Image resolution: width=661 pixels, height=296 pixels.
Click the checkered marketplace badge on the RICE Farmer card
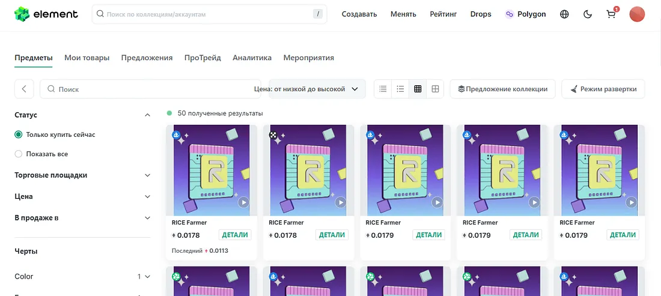coord(273,134)
